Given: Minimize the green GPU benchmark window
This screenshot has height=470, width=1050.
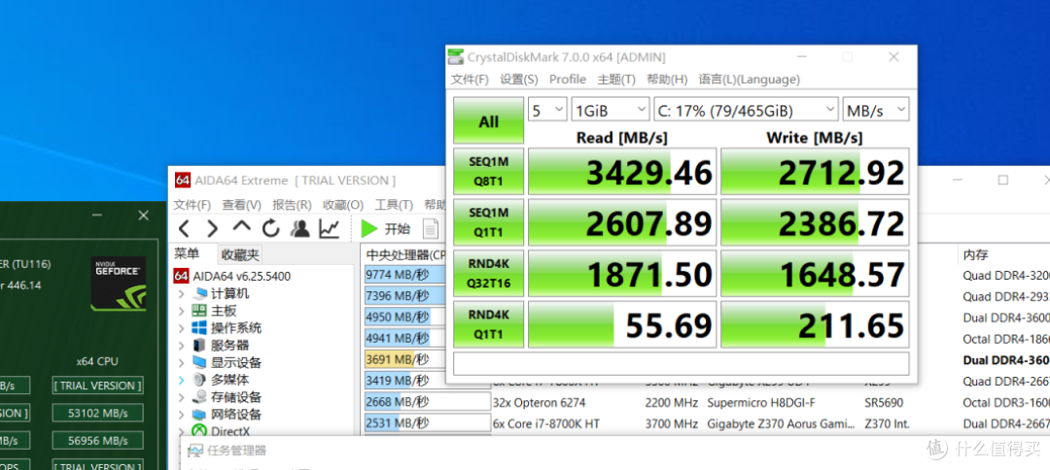Looking at the screenshot, I should click(98, 216).
